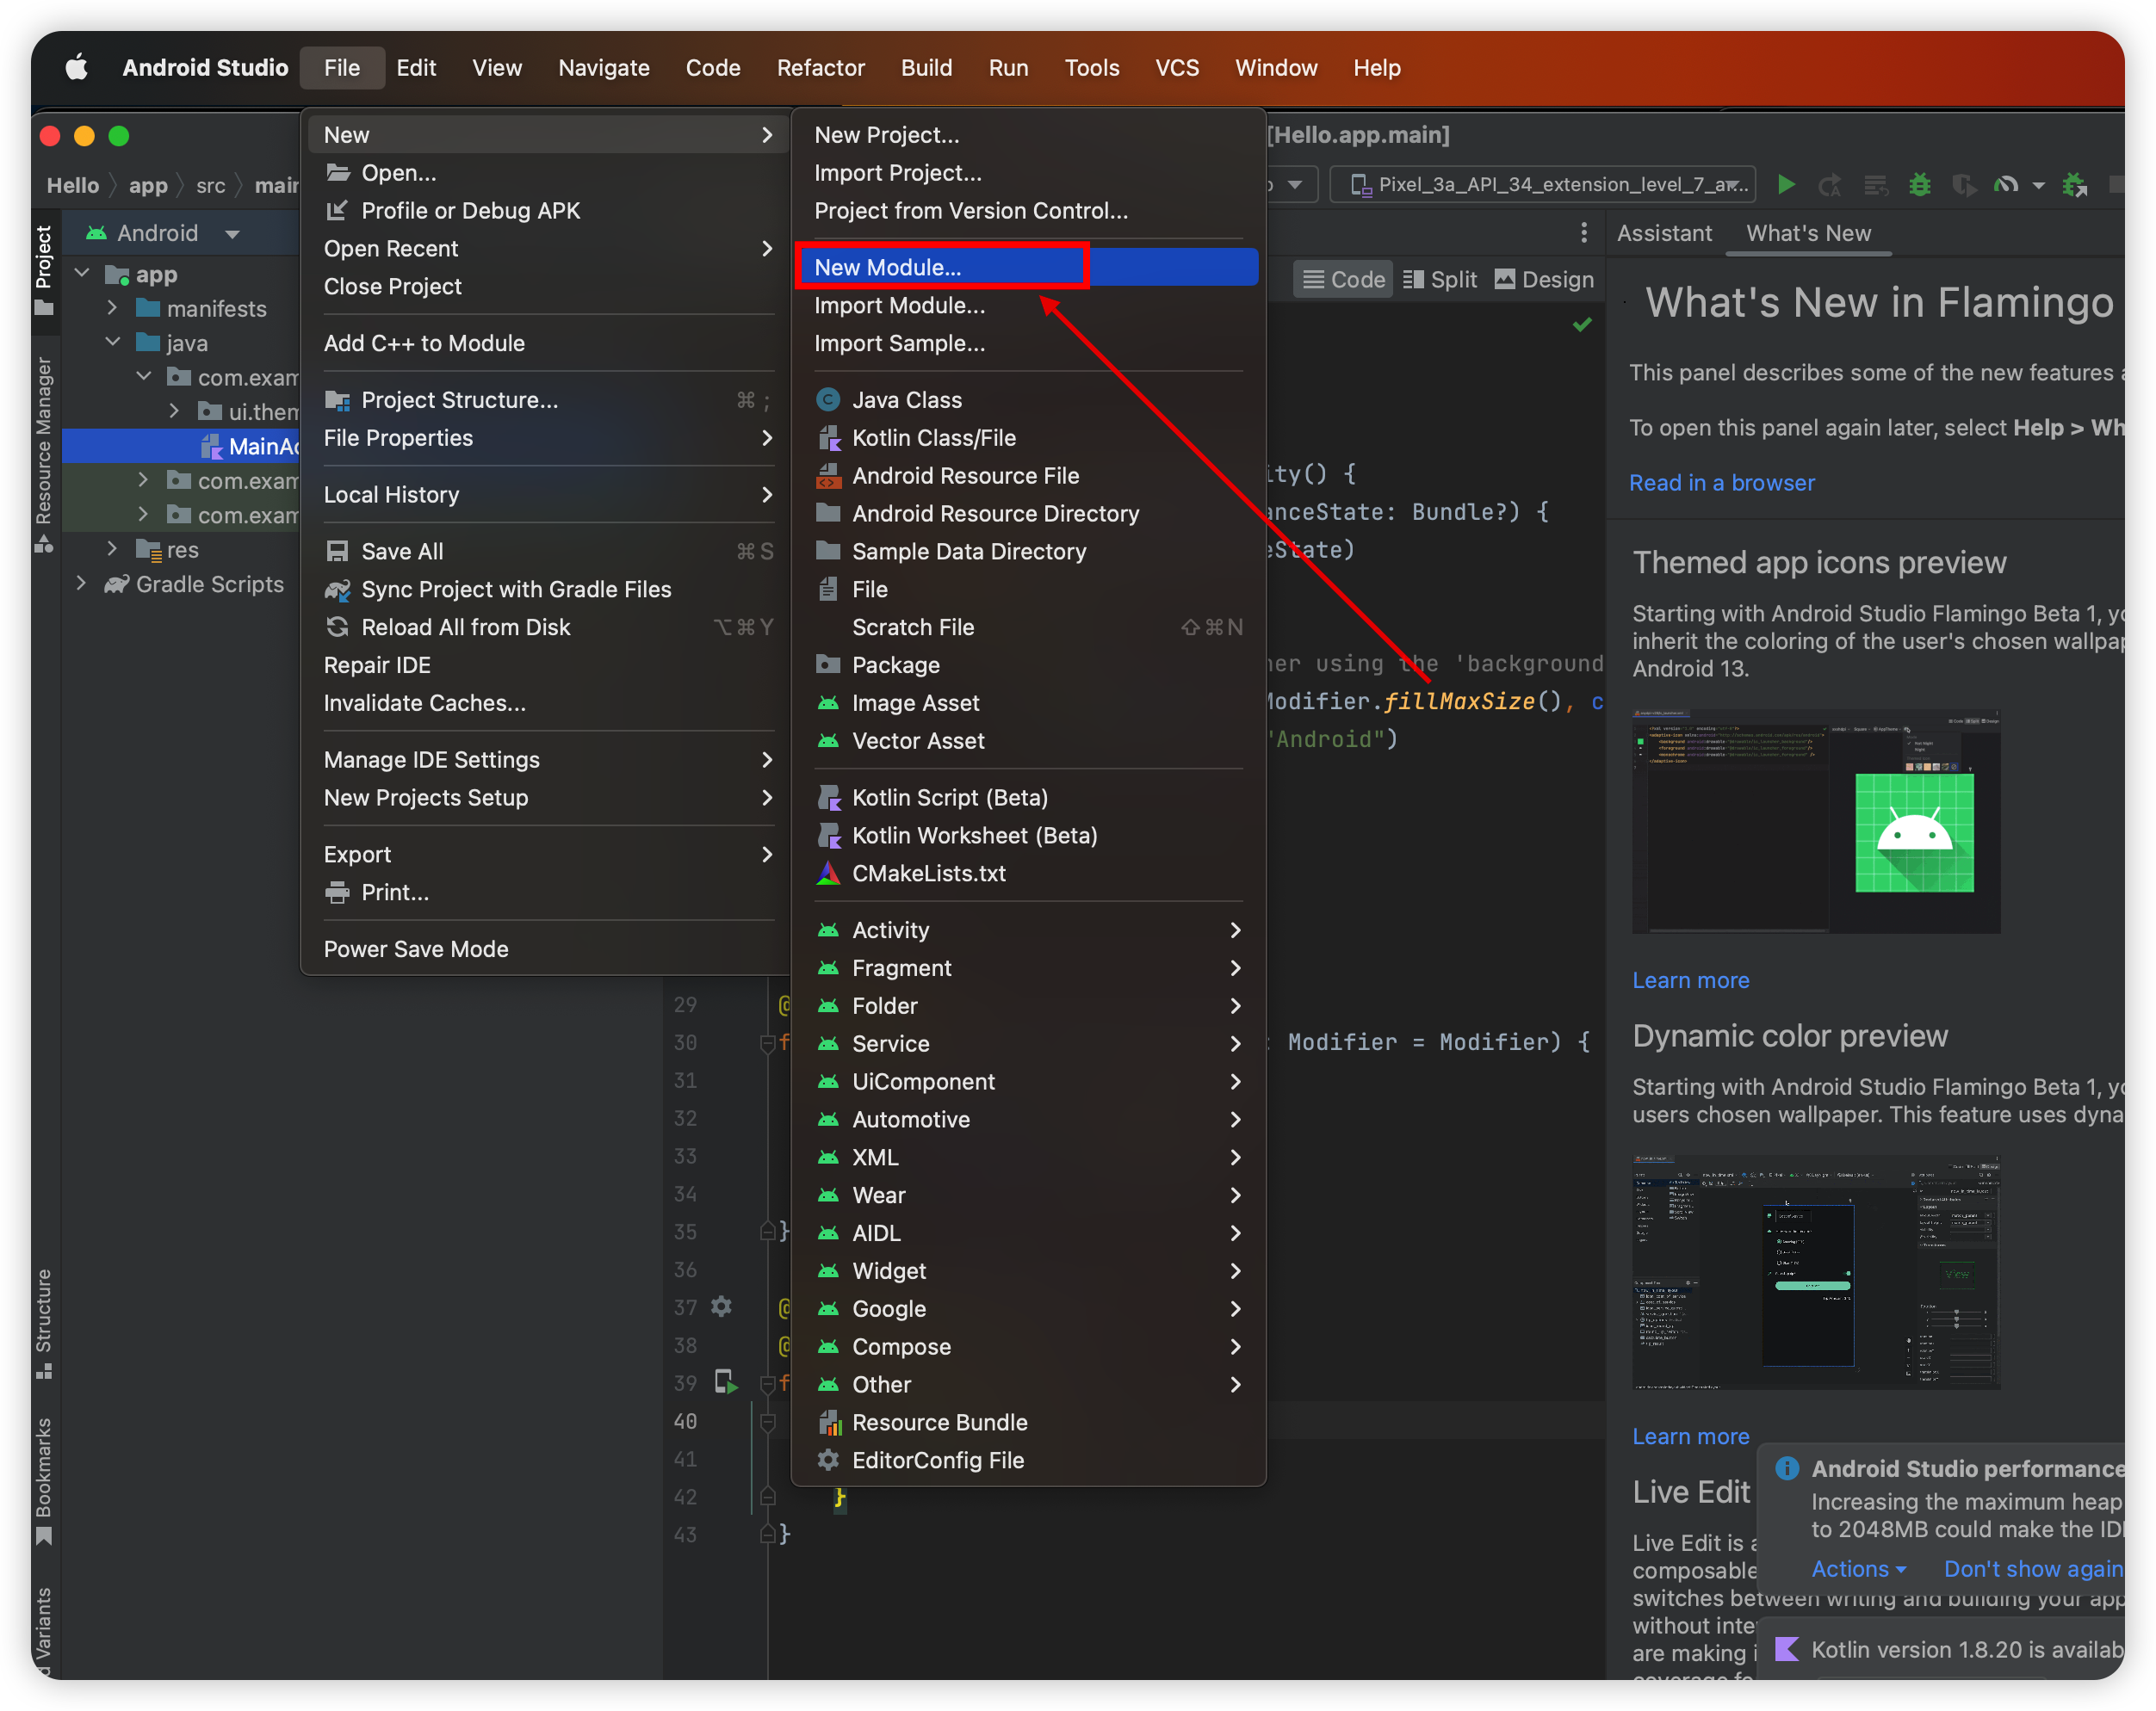Select the Code view mode button
The width and height of the screenshot is (2156, 1711).
tap(1343, 280)
